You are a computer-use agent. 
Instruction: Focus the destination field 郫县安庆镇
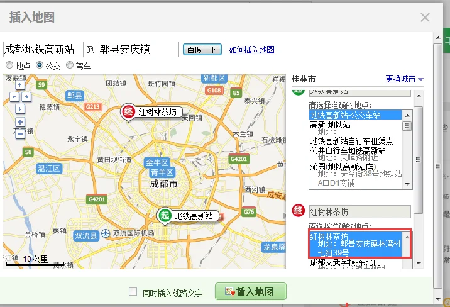[139, 50]
